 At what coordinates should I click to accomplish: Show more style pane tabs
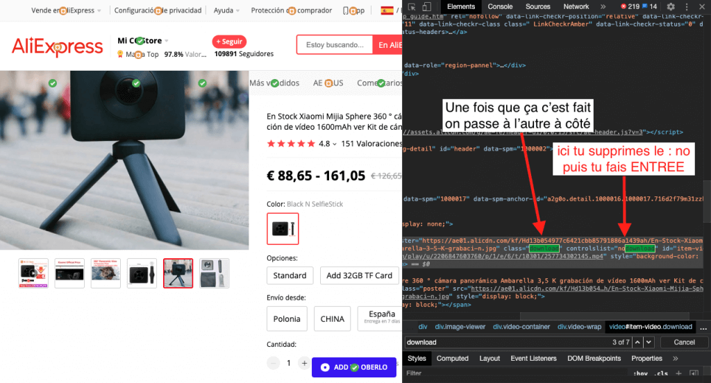click(x=675, y=358)
